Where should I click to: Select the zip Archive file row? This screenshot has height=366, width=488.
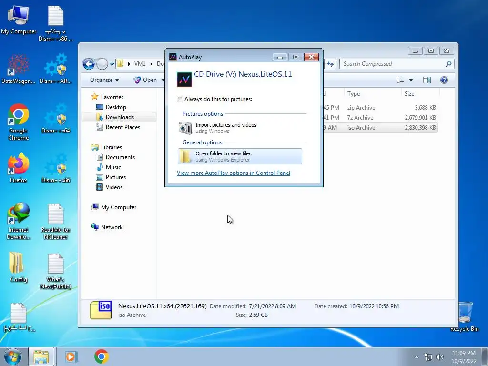pos(380,108)
